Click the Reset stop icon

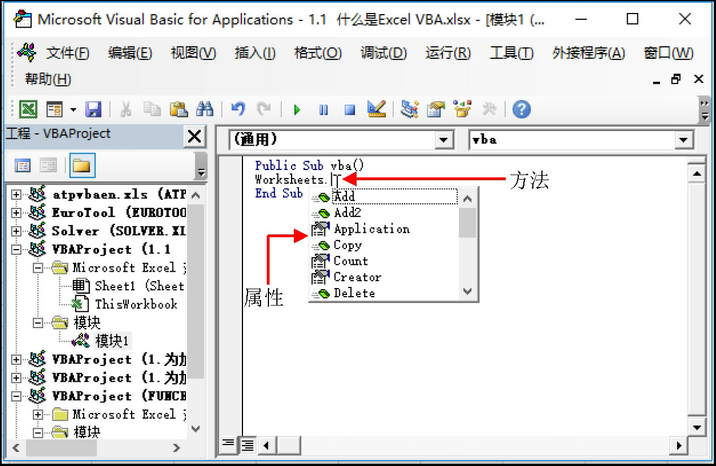pos(350,110)
